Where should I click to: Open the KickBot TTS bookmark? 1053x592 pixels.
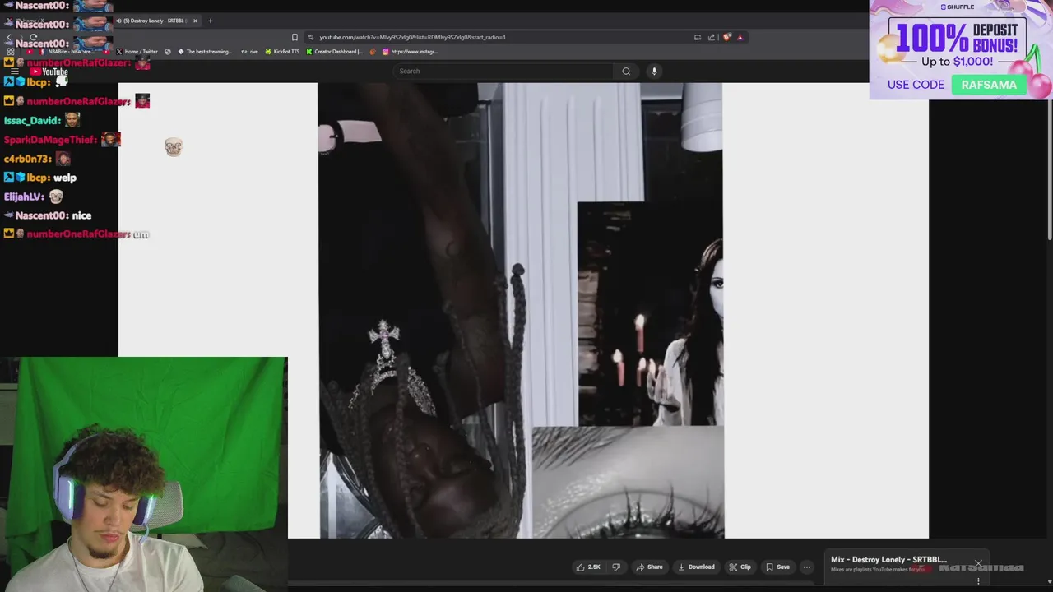tap(282, 52)
